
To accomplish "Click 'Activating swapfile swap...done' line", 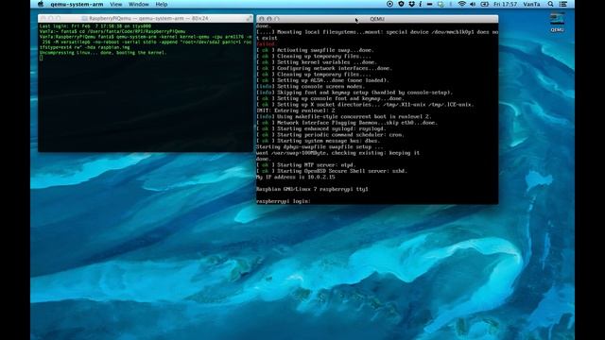I will (315, 50).
